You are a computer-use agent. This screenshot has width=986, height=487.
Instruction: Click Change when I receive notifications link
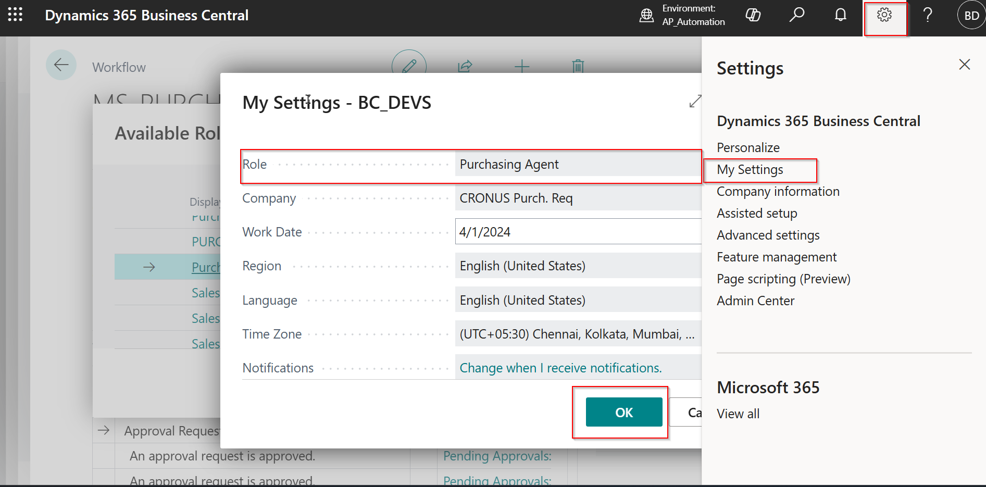point(560,368)
